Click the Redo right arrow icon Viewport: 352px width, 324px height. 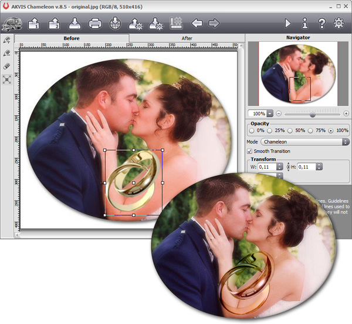click(214, 24)
